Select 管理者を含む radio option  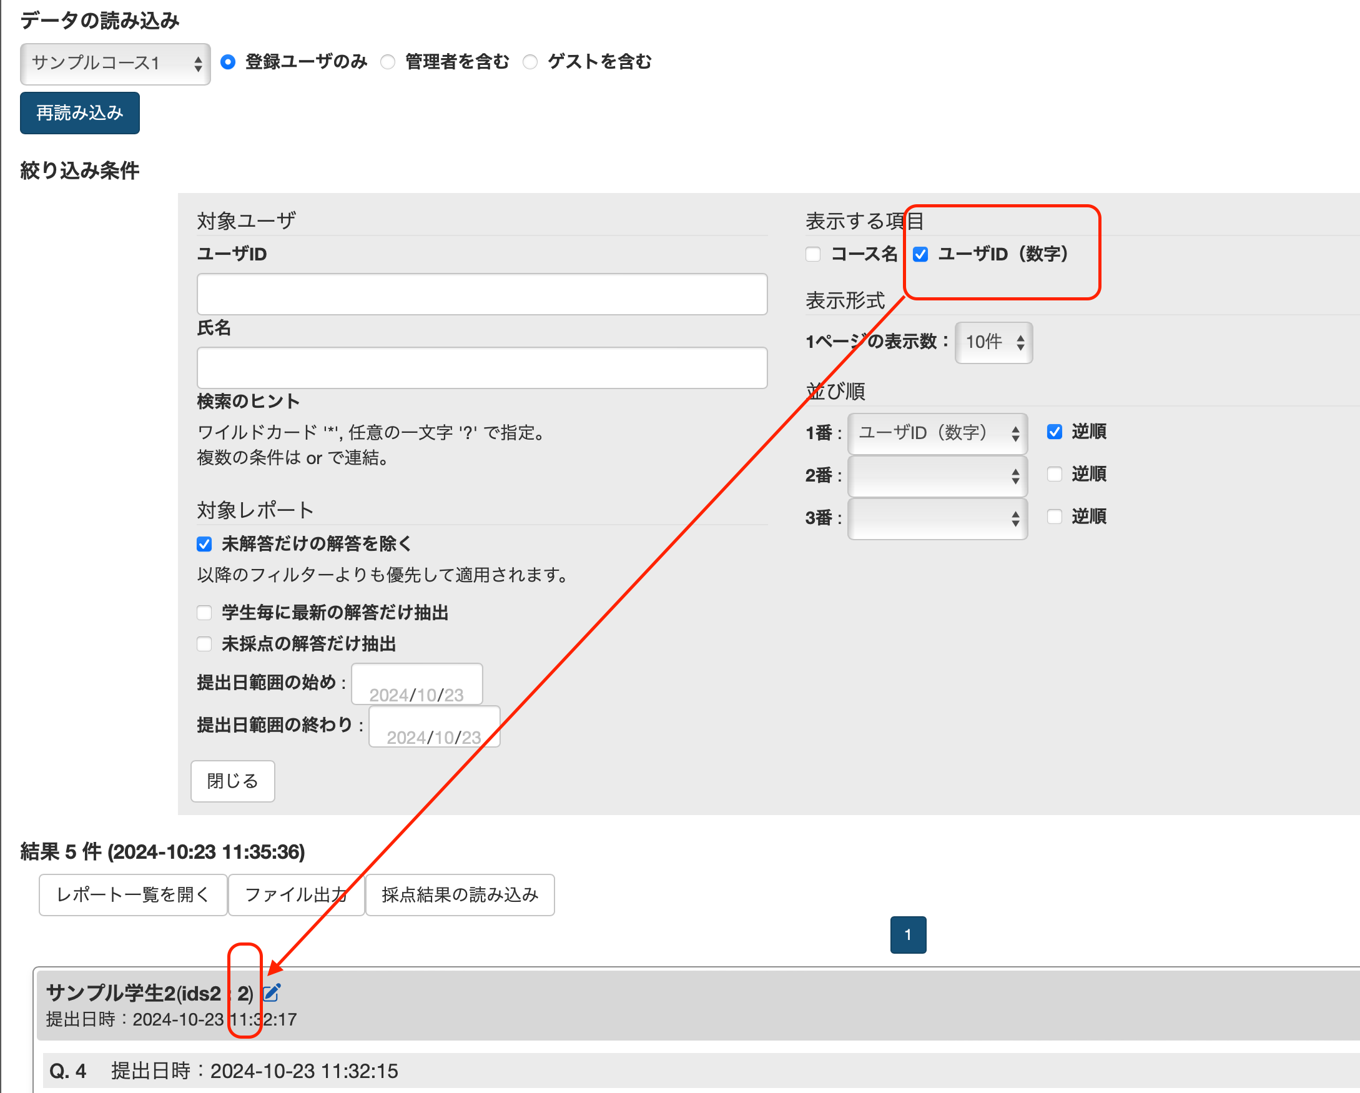pyautogui.click(x=388, y=62)
